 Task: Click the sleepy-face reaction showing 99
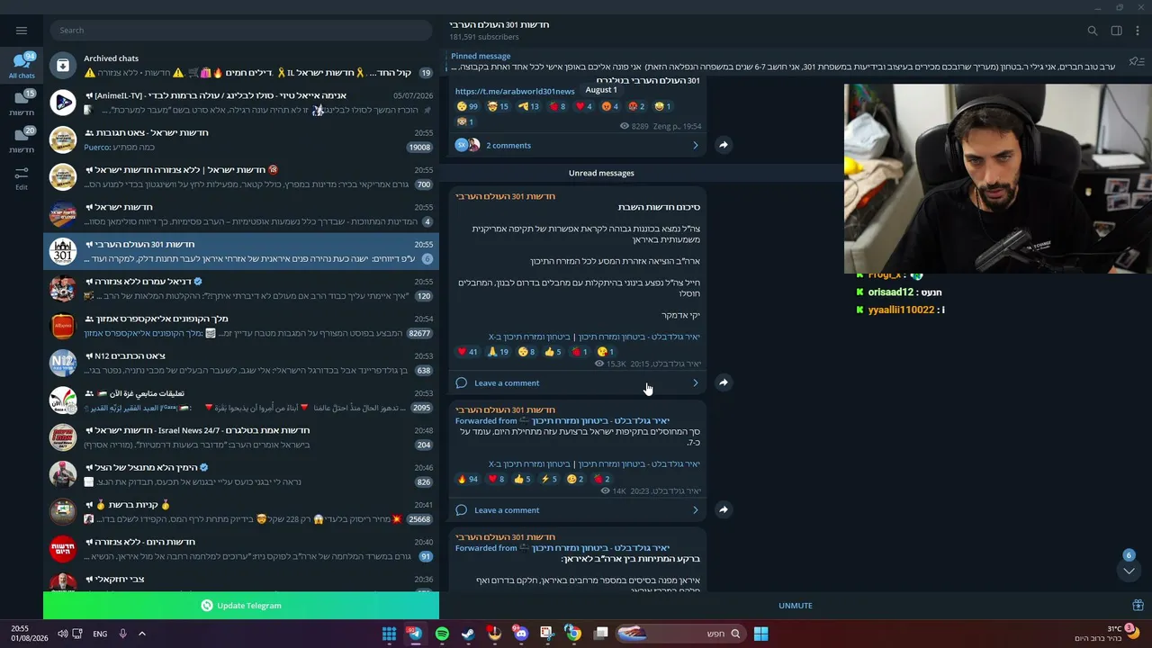[468, 106]
